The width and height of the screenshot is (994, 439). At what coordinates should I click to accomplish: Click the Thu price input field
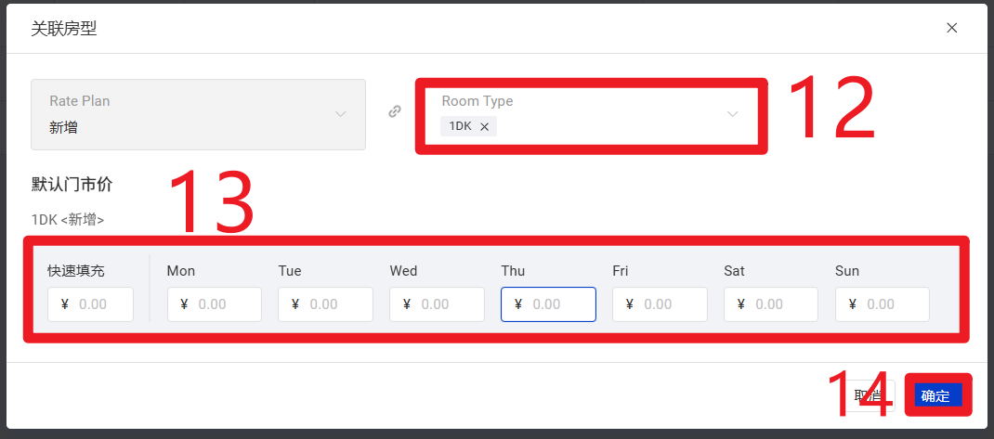557,304
